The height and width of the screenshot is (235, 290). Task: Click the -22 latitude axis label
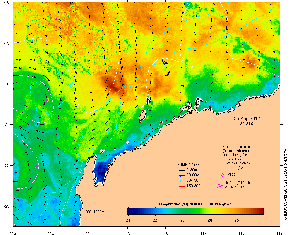(6, 165)
